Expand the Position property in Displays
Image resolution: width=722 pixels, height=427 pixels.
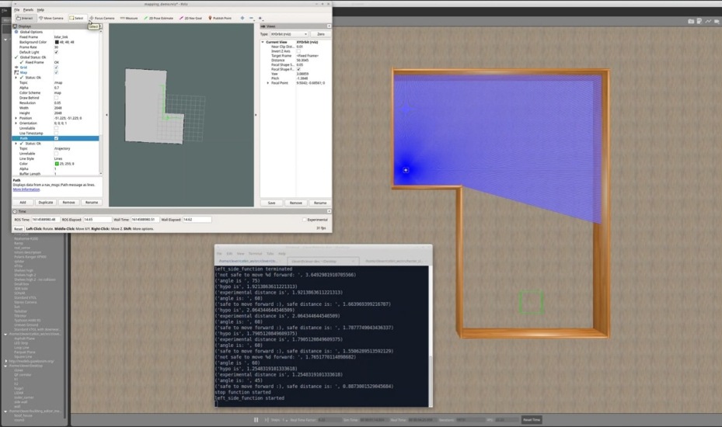pyautogui.click(x=16, y=118)
